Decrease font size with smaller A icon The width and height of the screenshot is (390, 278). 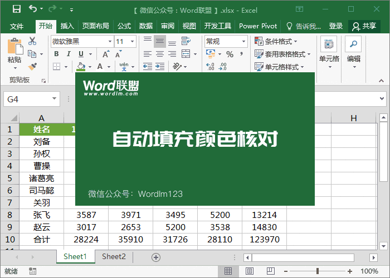pyautogui.click(x=118, y=54)
